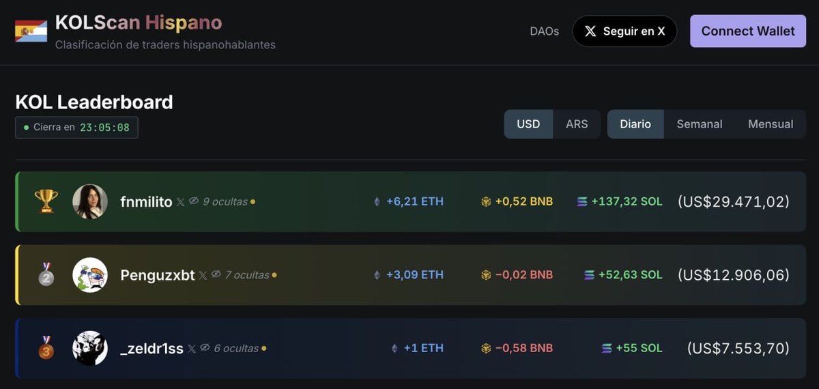Click the SOL icon in _zeldr1ss's row

tap(607, 348)
